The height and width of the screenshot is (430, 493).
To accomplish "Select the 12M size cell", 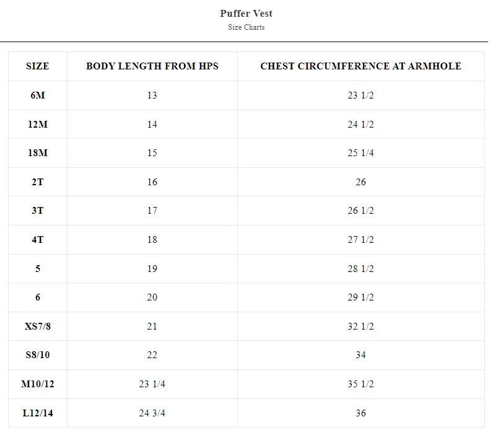I will [x=38, y=125].
